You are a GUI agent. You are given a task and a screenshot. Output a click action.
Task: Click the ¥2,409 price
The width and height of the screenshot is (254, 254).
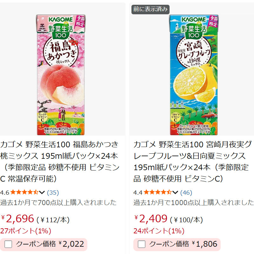(150, 218)
